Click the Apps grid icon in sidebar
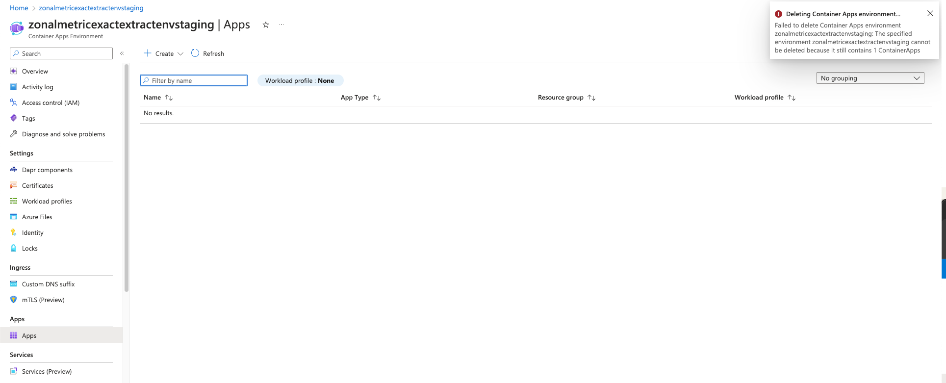 point(14,335)
